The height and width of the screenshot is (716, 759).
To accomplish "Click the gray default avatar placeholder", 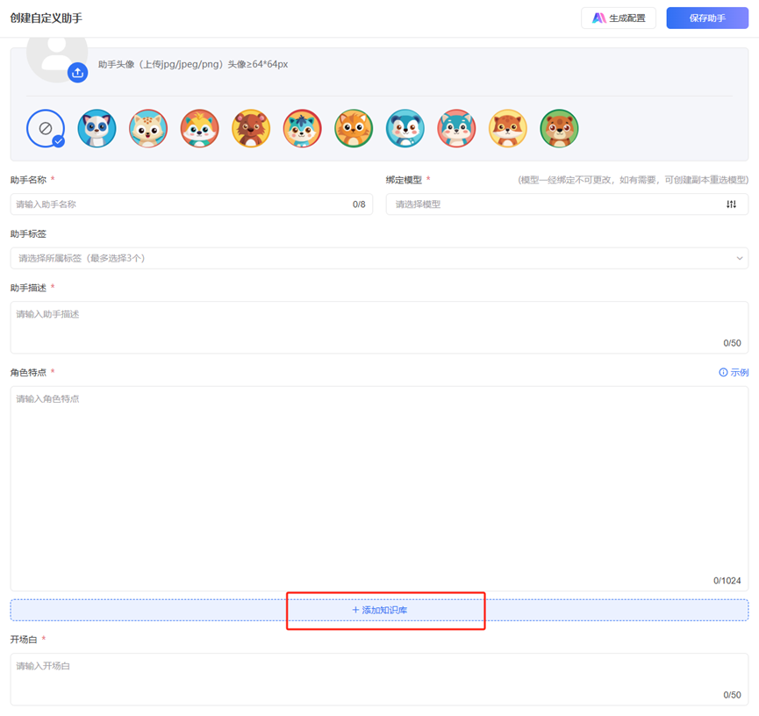I will (54, 57).
